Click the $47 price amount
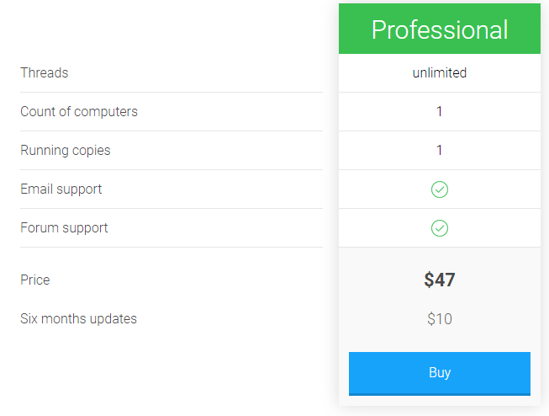Image resolution: width=549 pixels, height=416 pixels. point(440,280)
